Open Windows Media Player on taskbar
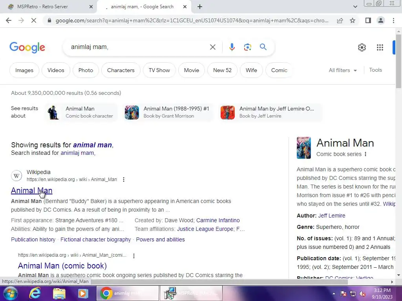The height and width of the screenshot is (301, 402). coord(83,293)
